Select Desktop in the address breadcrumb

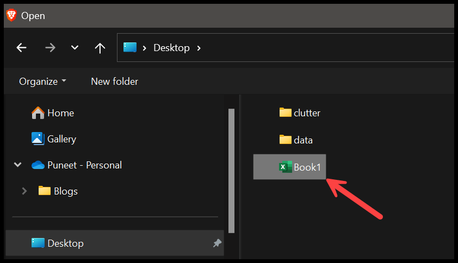coord(171,48)
